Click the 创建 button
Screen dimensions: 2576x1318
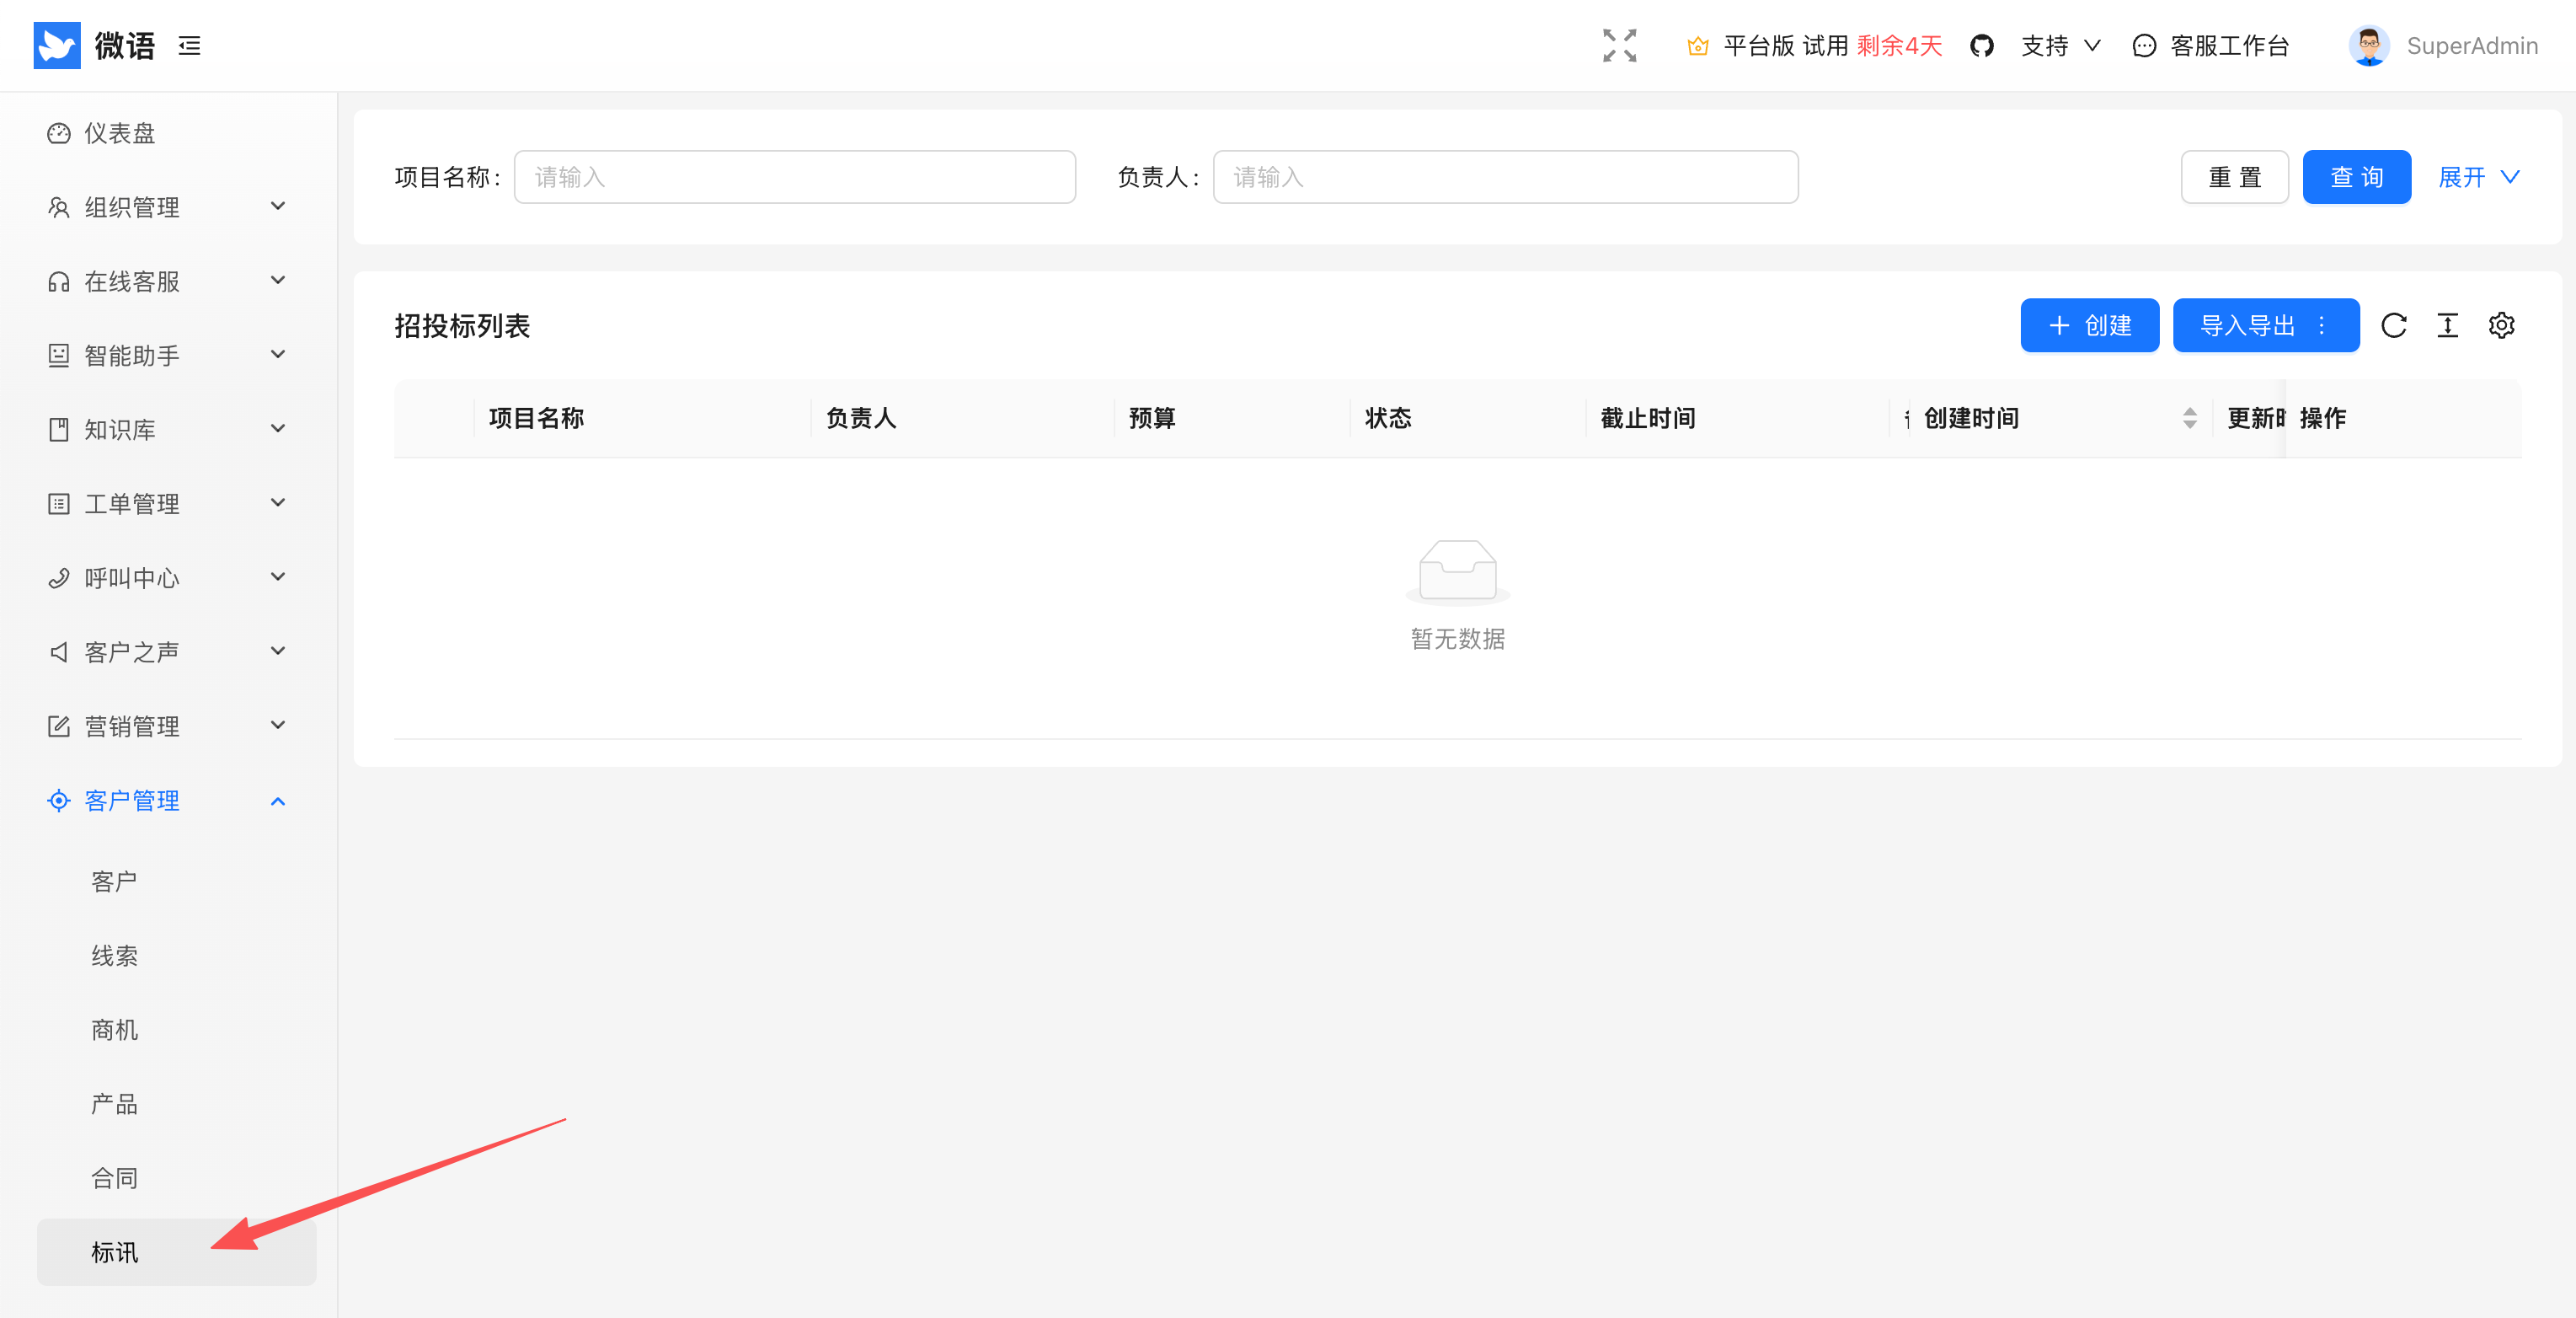2089,325
